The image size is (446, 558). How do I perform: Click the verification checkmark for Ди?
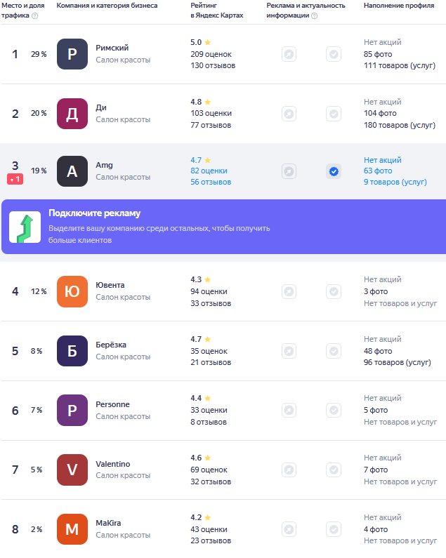pos(334,114)
